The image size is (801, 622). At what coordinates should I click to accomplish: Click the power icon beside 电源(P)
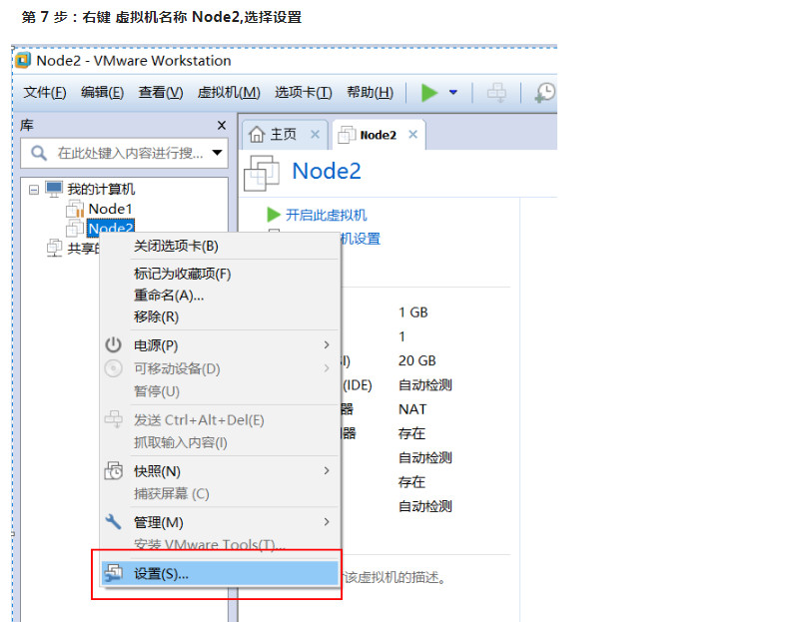tap(113, 345)
